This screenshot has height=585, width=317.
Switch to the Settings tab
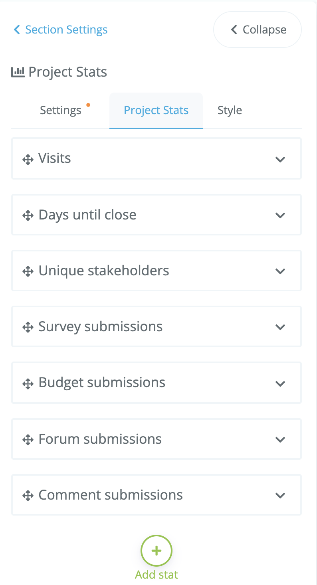[61, 111]
